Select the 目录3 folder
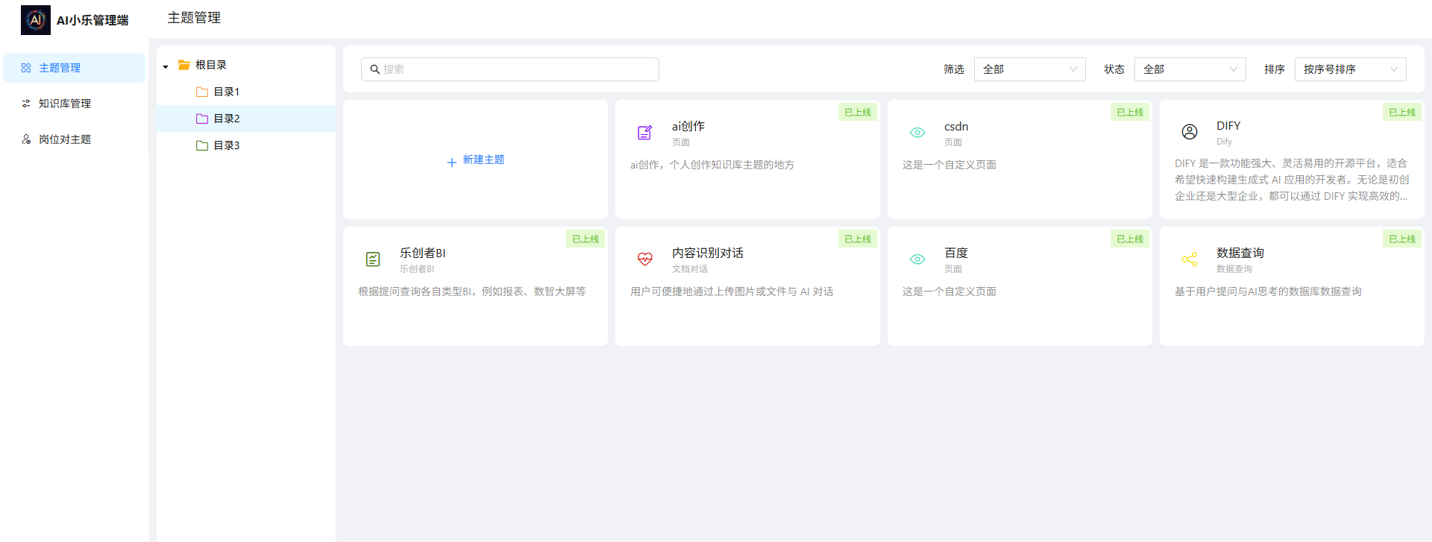This screenshot has width=1432, height=542. point(226,145)
